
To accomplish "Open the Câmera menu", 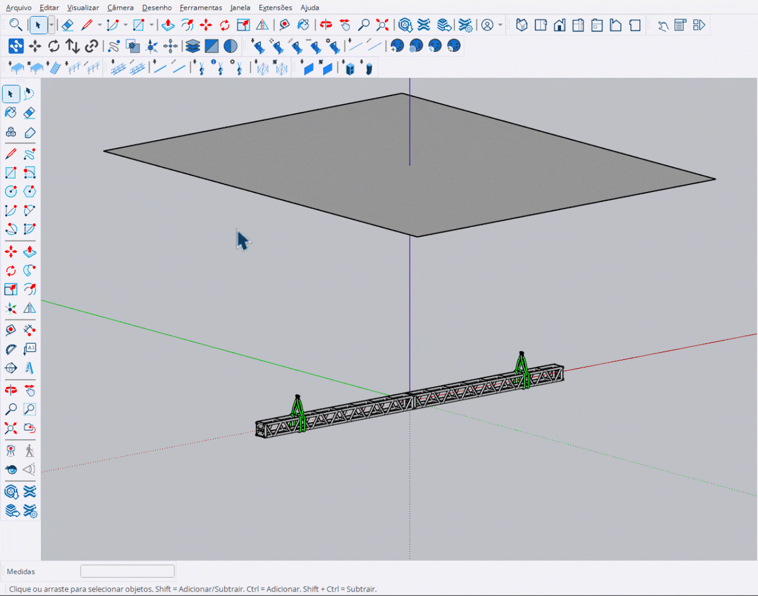I will [x=120, y=8].
